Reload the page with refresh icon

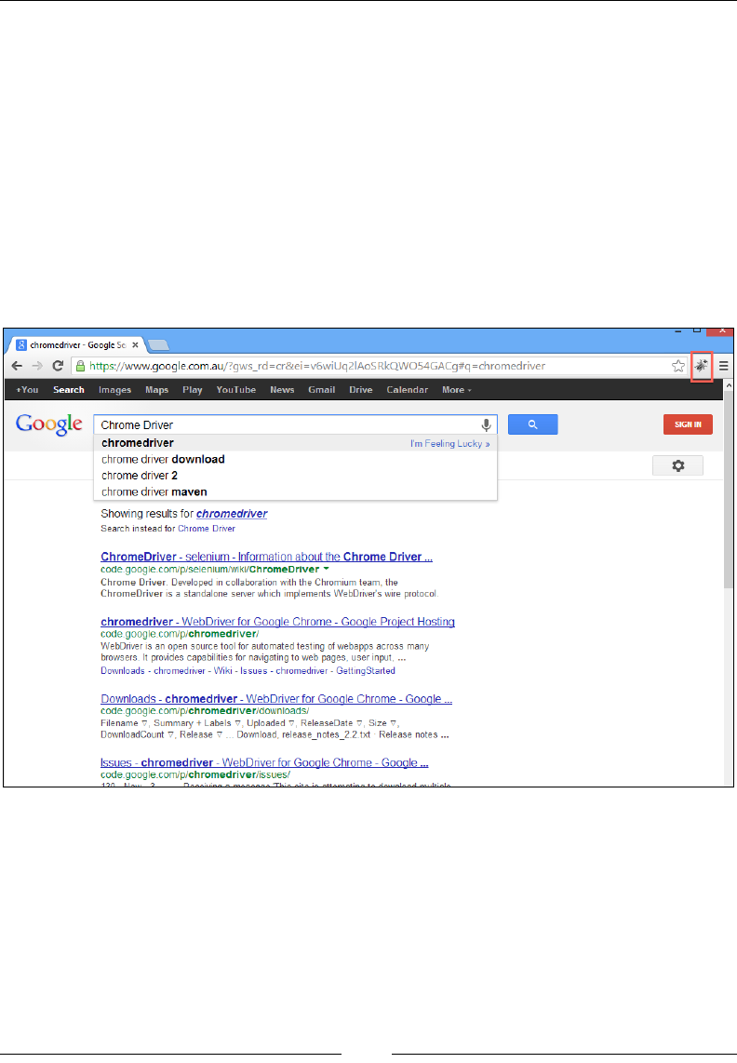tap(59, 366)
